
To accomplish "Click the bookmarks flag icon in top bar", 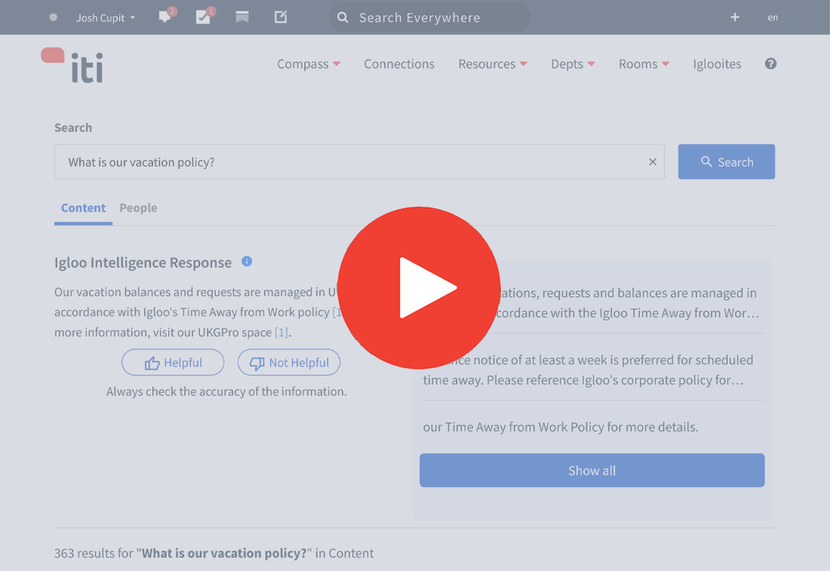I will 242,17.
